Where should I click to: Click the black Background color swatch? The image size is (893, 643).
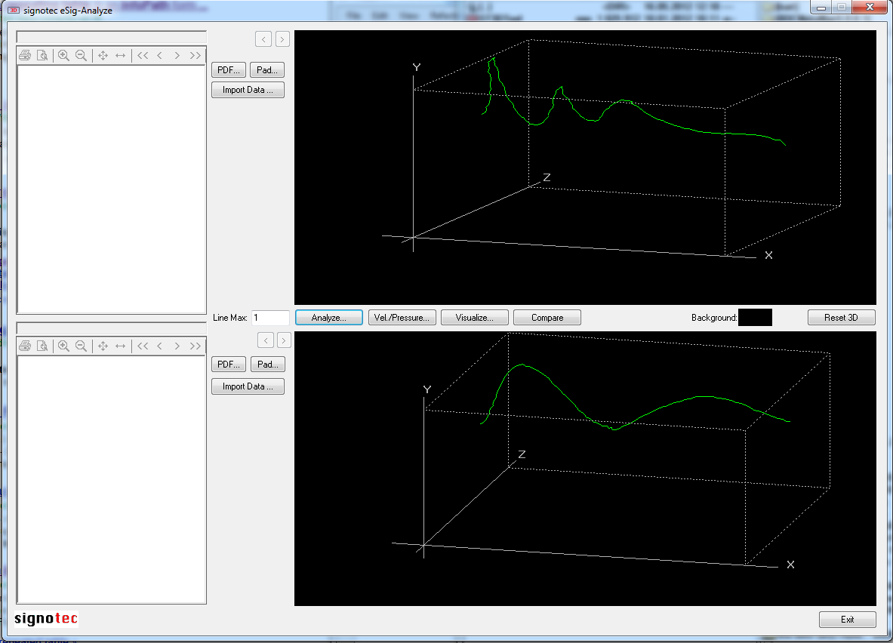755,318
